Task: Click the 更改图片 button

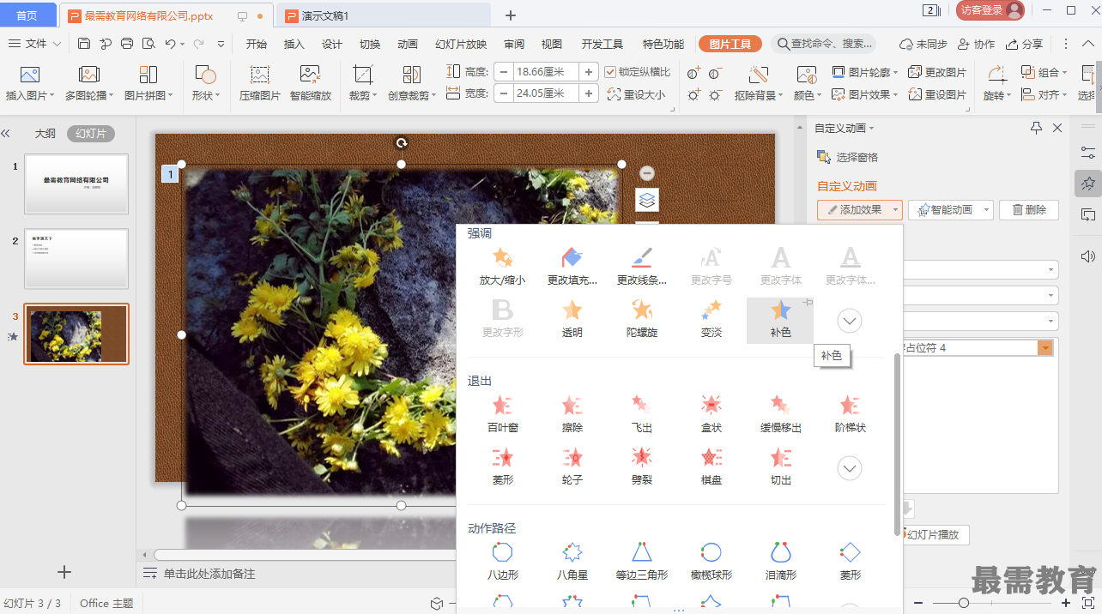Action: (937, 72)
